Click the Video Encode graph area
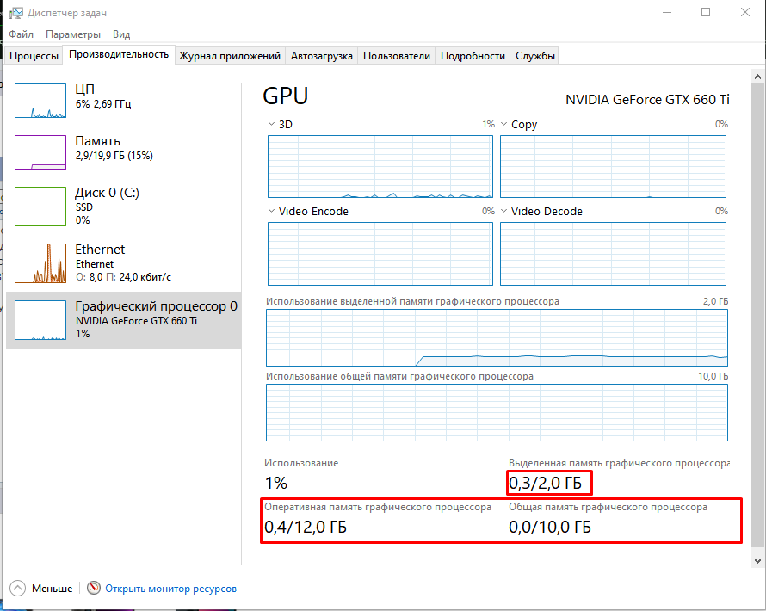Viewport: 766px width, 611px height. tap(380, 254)
